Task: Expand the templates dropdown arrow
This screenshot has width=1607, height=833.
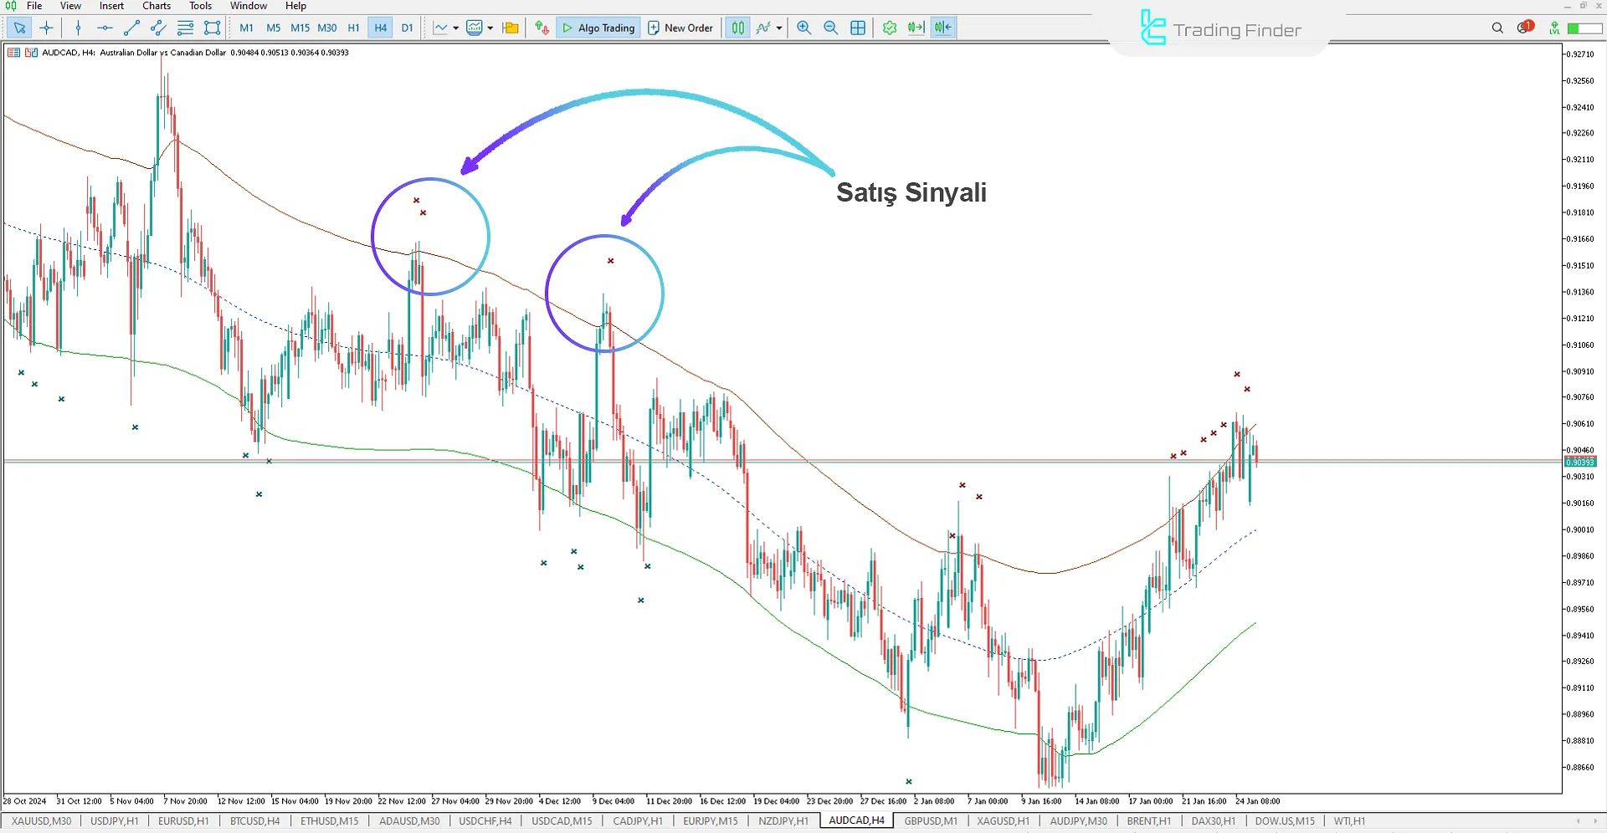Action: (x=490, y=28)
